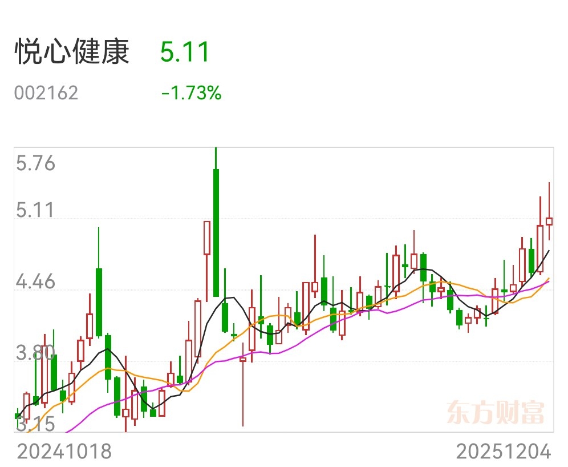Screen dimensions: 568x467
Task: Click the hollow red candle left of the peak
Action: pyautogui.click(x=207, y=238)
